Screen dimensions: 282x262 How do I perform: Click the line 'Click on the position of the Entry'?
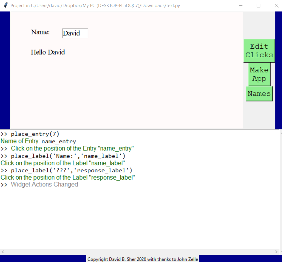pyautogui.click(x=72, y=149)
